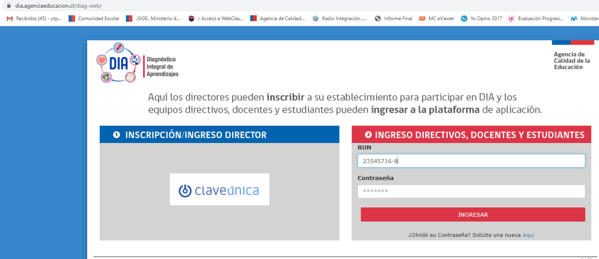Viewport: 599px width, 259px height.
Task: Select the Inscripción/Ingreso Director header
Action: pos(220,135)
